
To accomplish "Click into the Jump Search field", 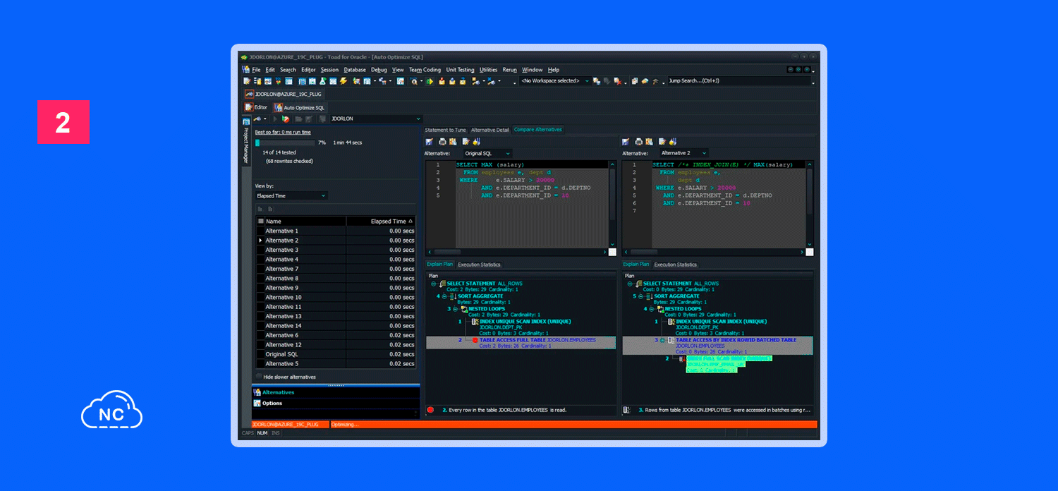I will click(739, 81).
